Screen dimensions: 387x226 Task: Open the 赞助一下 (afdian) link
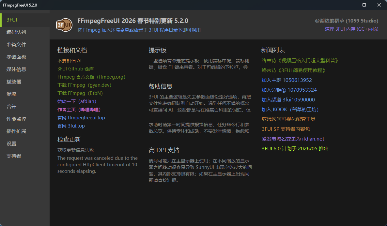click(x=77, y=101)
